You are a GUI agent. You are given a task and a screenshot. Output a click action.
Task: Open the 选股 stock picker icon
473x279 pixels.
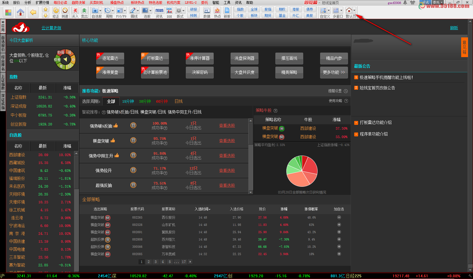coord(145,11)
